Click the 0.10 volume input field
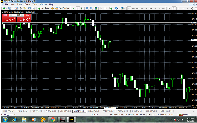Image resolution: width=197 pixels, height=123 pixels. (17, 15)
